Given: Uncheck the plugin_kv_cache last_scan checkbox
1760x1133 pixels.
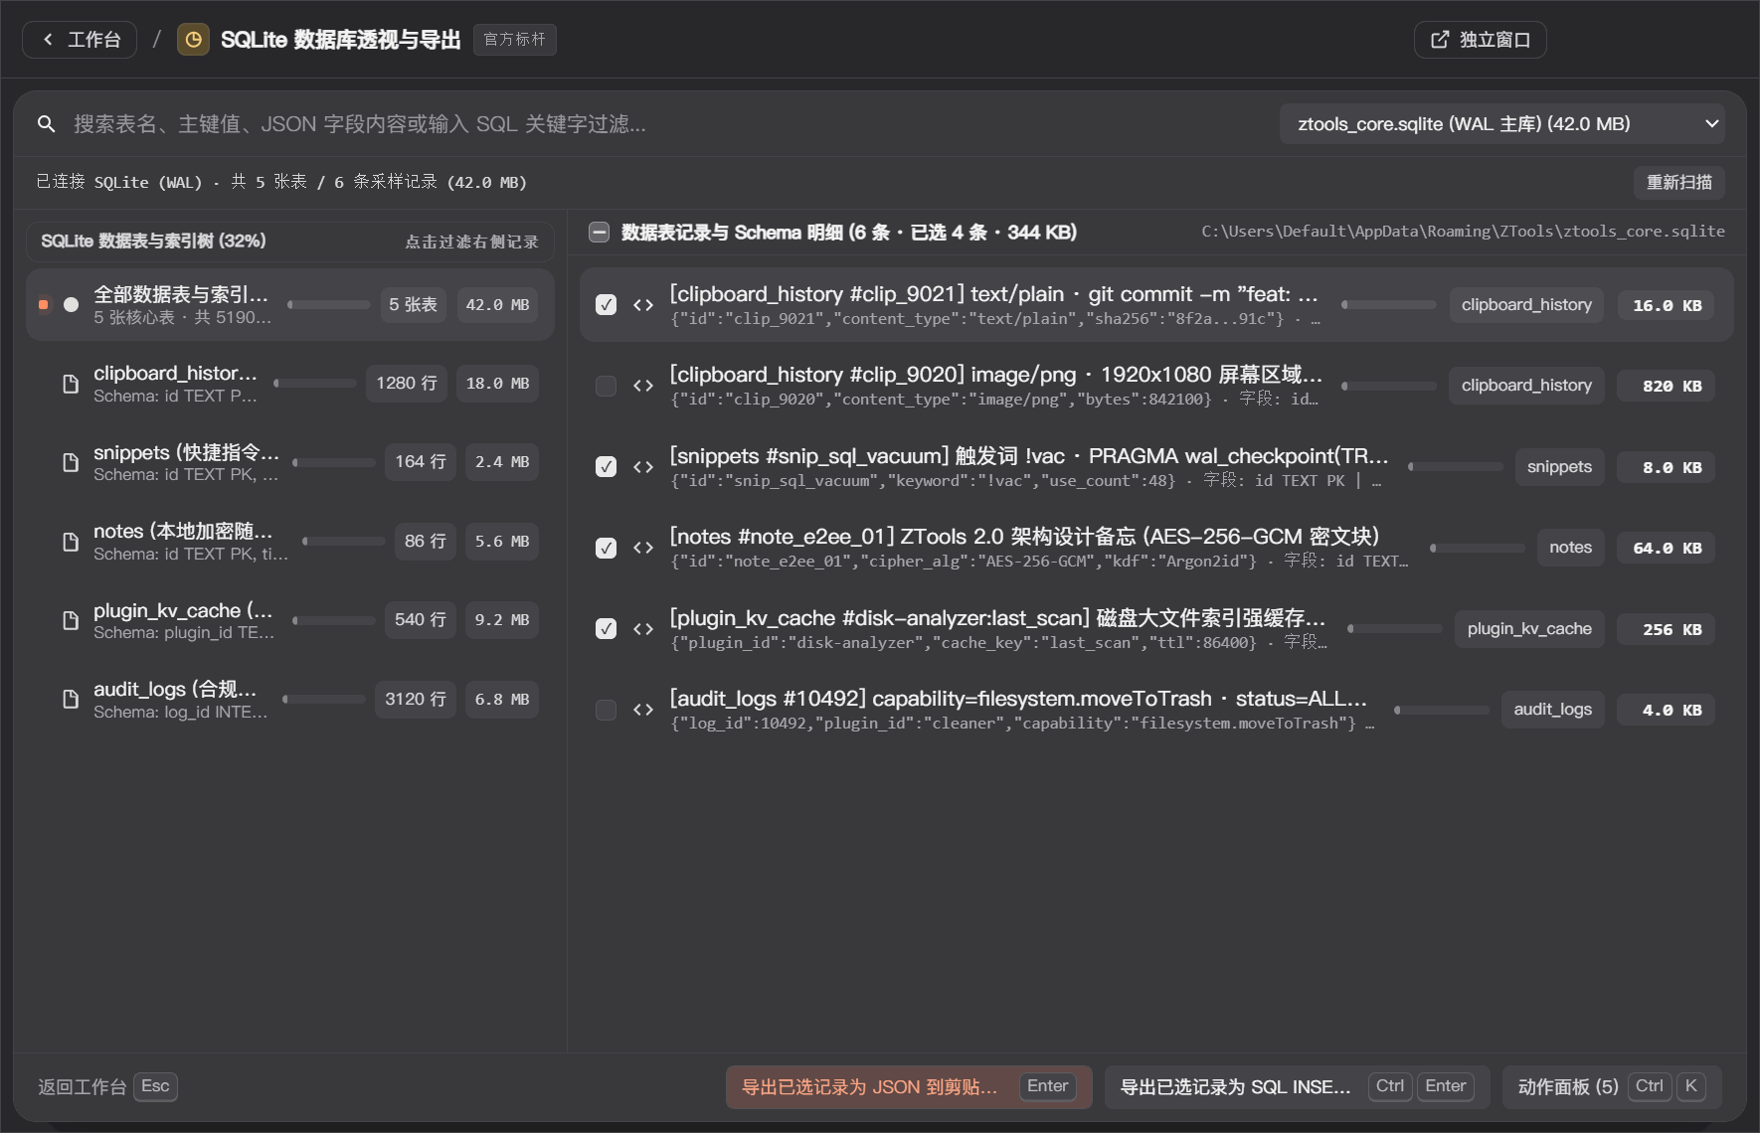Looking at the screenshot, I should (606, 629).
